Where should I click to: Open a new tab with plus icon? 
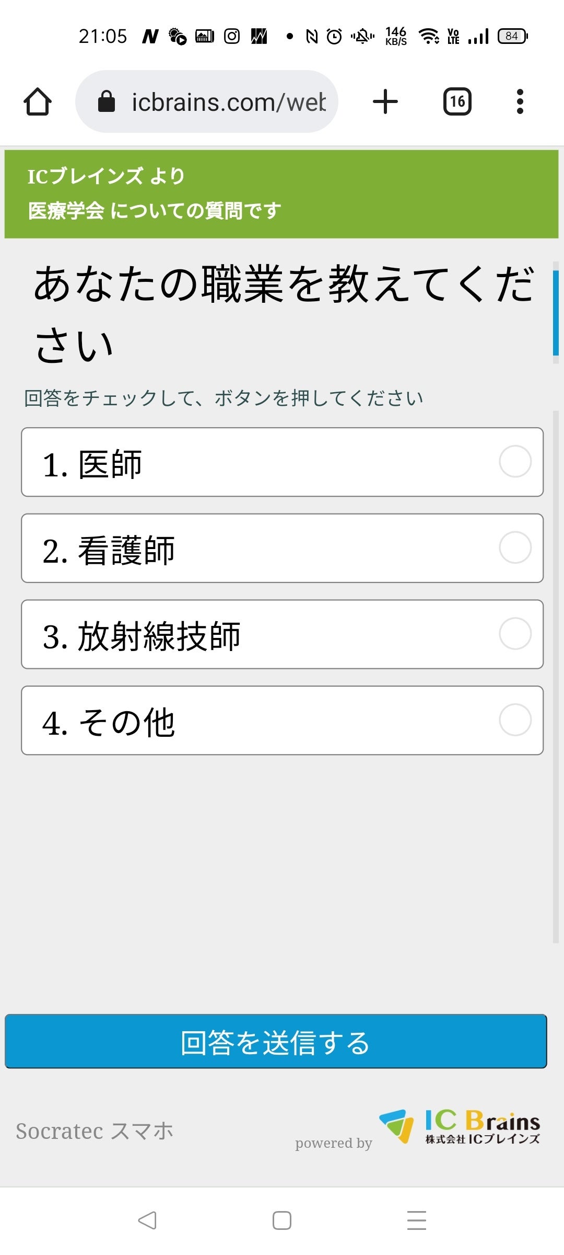pos(385,101)
